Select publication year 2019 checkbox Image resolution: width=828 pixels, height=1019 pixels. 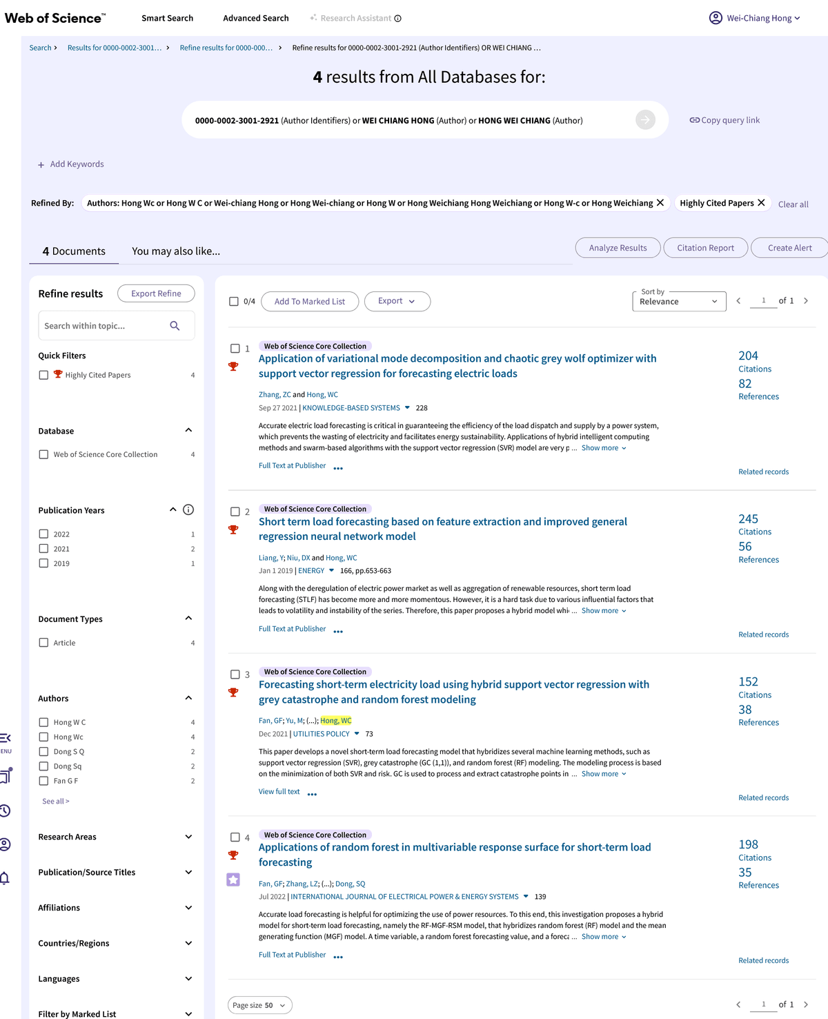[x=43, y=563]
